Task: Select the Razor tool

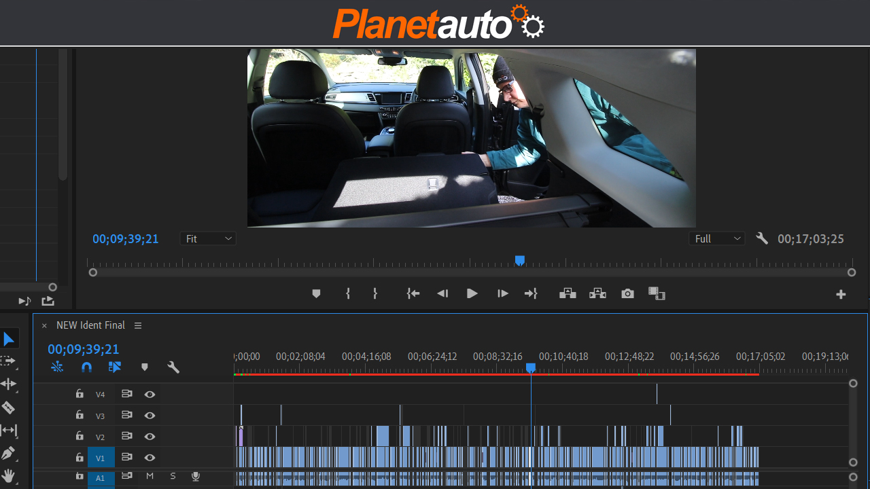Action: tap(8, 407)
